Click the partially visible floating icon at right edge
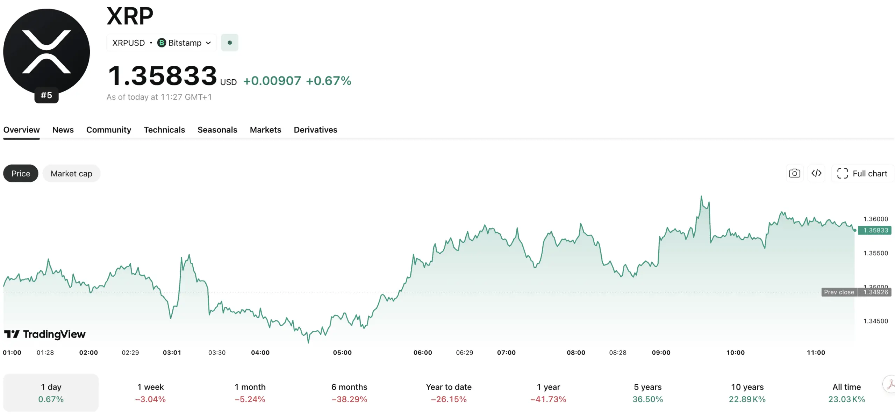Image resolution: width=895 pixels, height=414 pixels. tap(889, 384)
